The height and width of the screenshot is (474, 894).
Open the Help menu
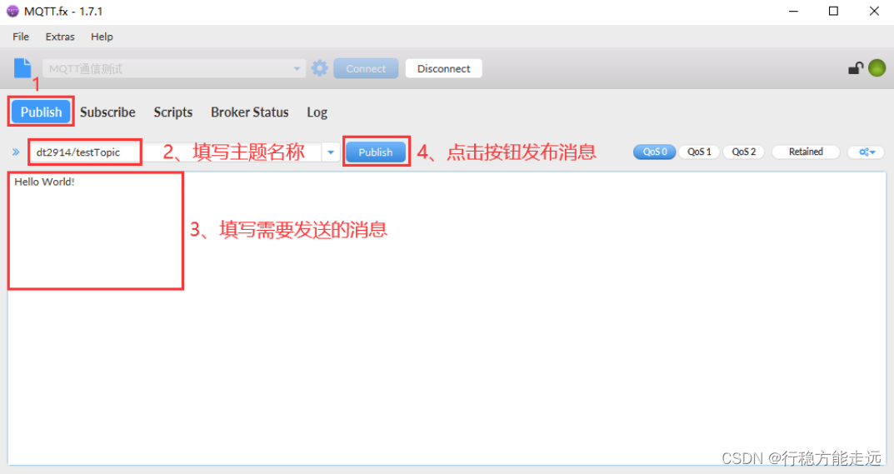pos(102,37)
